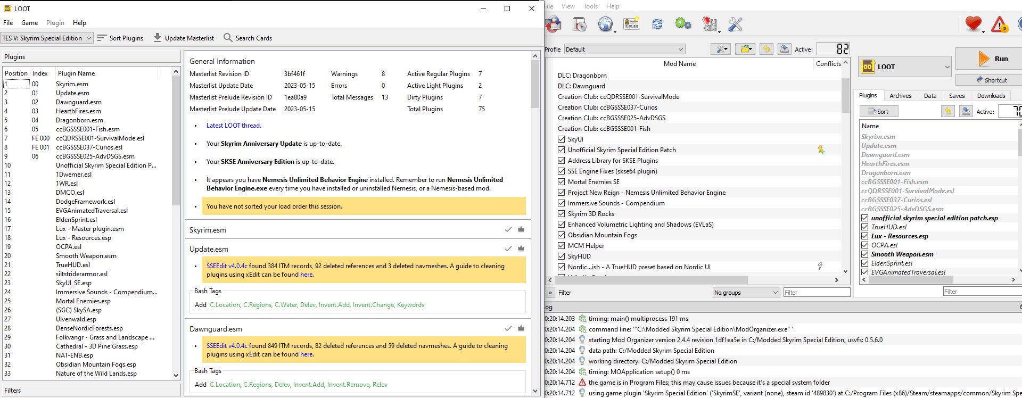Disable the Mortal Enemies SE mod
This screenshot has height=398, width=1022.
(561, 181)
